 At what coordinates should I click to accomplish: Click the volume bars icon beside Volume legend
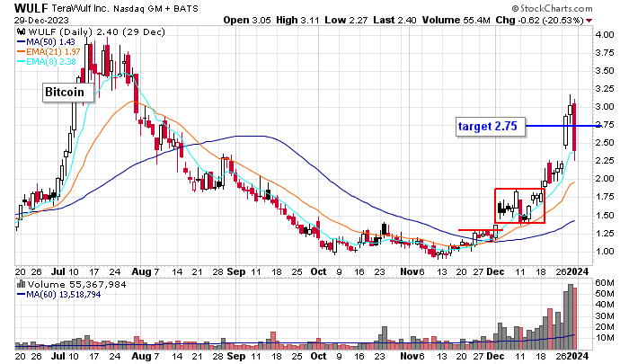[21, 285]
